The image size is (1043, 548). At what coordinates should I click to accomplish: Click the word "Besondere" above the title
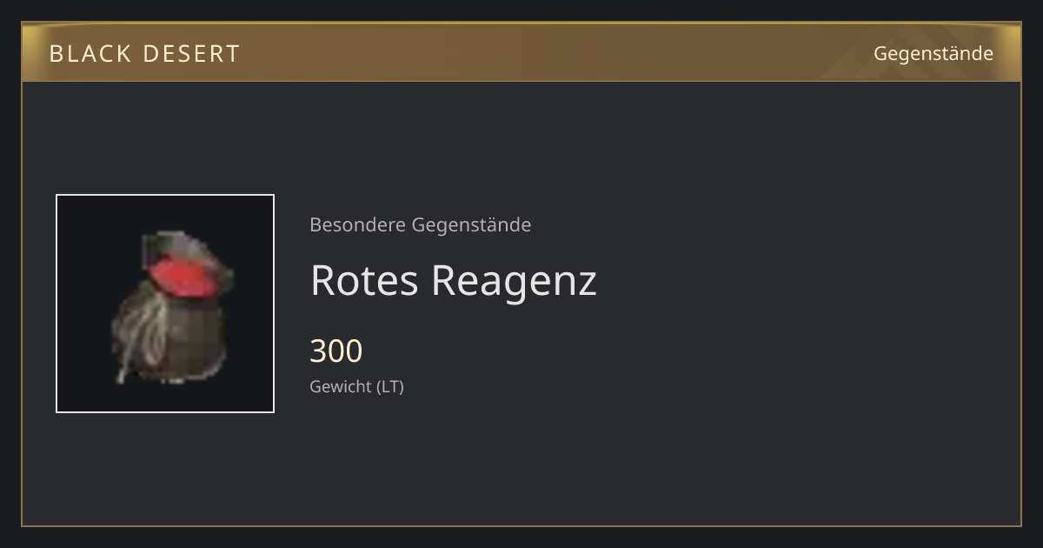click(357, 224)
